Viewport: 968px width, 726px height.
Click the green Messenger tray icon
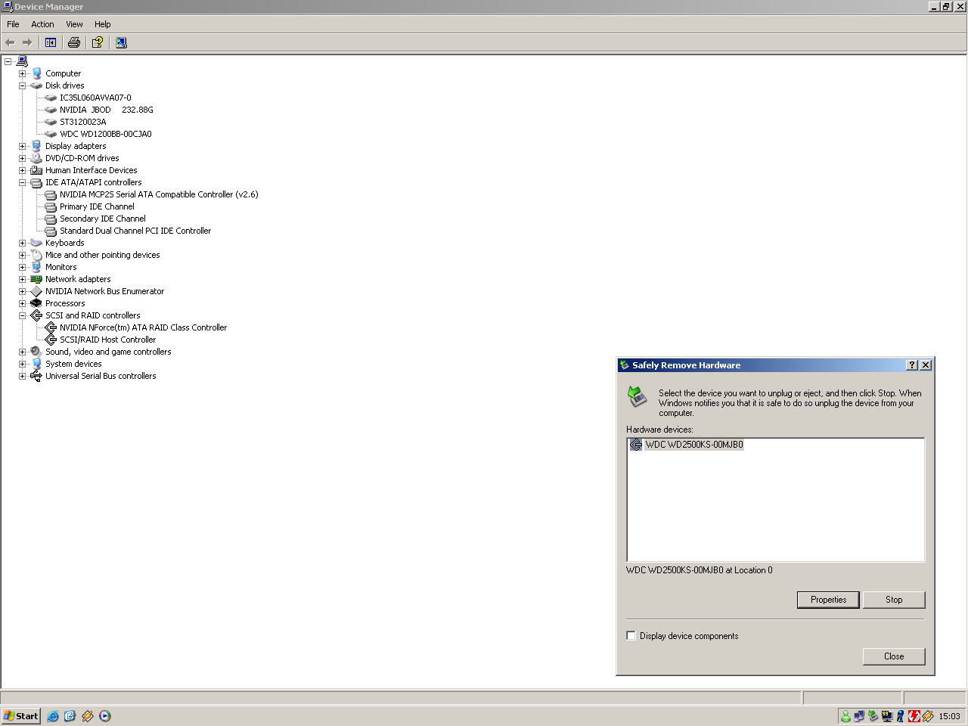click(x=845, y=716)
